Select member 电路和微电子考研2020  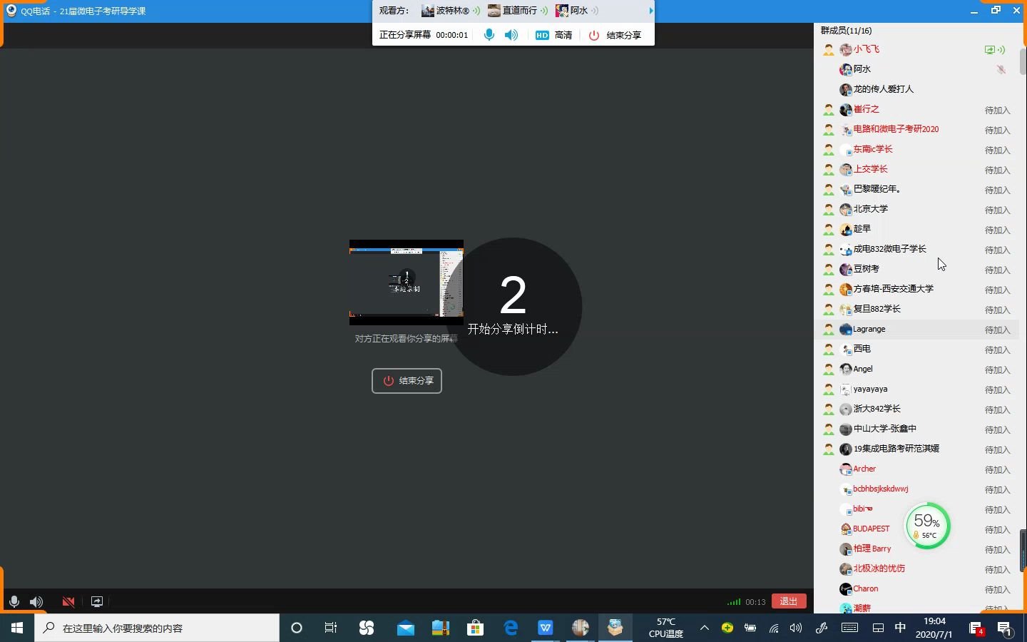click(896, 129)
